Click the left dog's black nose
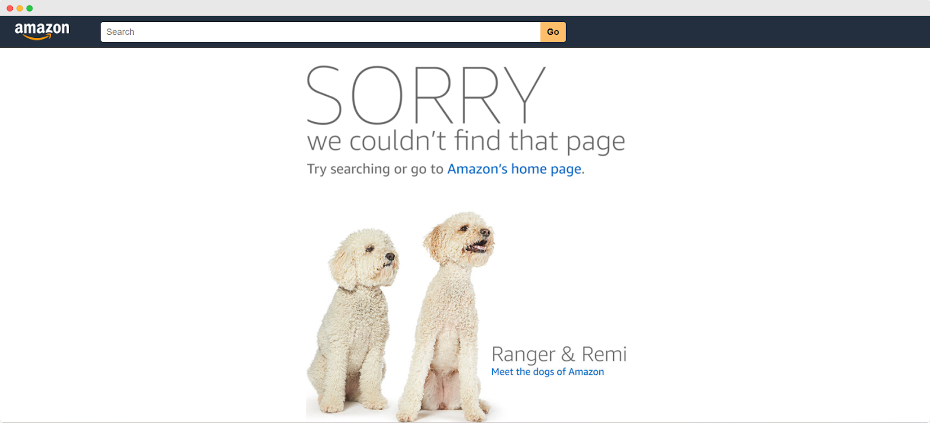930x423 pixels. (390, 256)
